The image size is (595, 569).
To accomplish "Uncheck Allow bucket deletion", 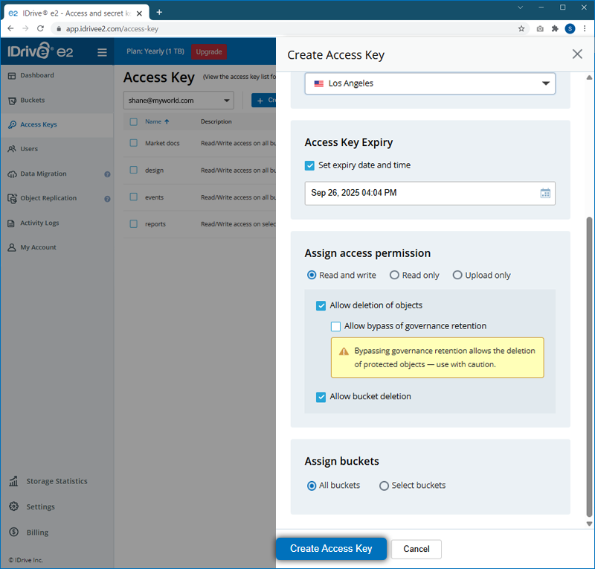I will tap(321, 397).
